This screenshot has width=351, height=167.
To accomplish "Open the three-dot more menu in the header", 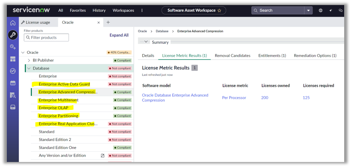I will coord(142,10).
